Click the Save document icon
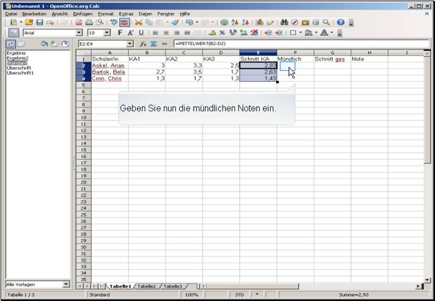The height and width of the screenshot is (301, 435). click(40, 22)
